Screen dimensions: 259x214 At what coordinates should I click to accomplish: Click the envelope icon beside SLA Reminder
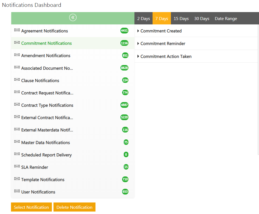[x=17, y=167]
